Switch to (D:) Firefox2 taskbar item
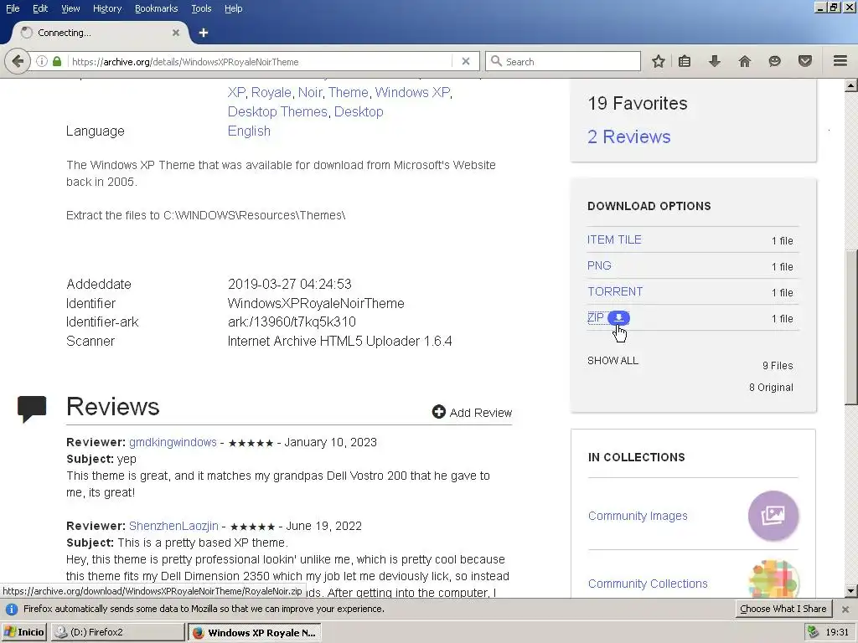858x643 pixels. pos(118,632)
